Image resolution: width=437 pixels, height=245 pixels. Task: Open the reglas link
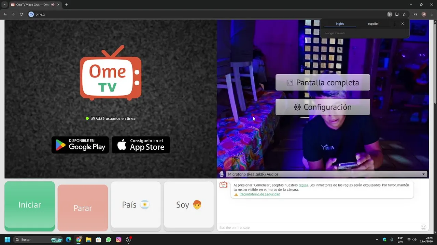click(x=303, y=185)
